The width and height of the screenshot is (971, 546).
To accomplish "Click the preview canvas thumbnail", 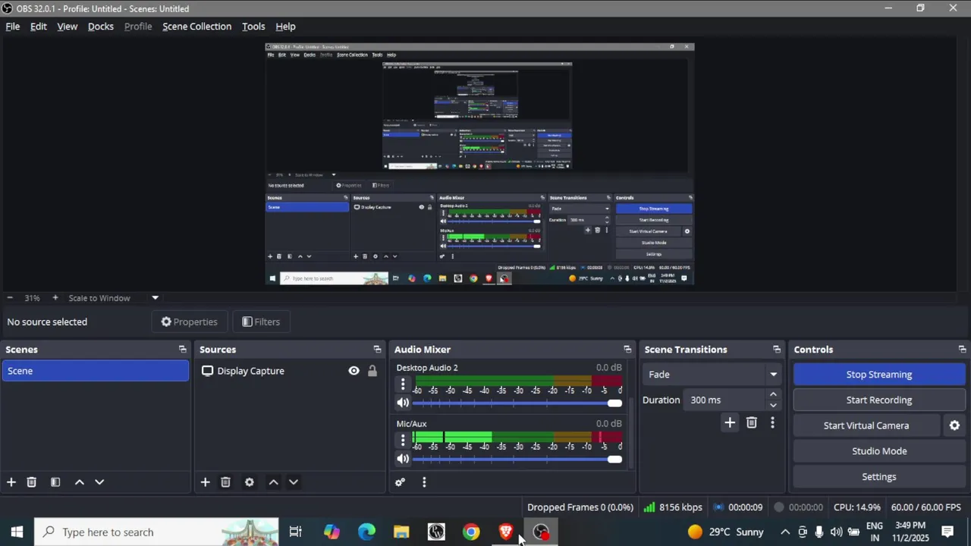I will 479,164.
